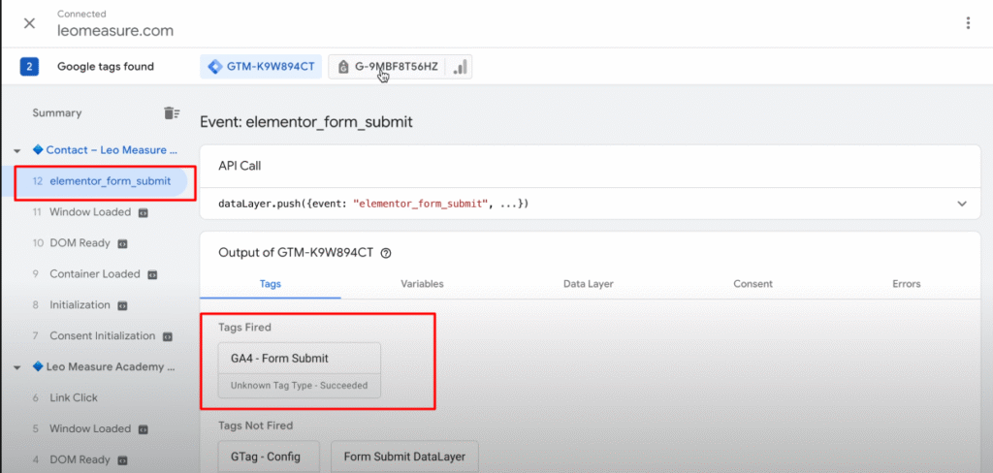Select the elementor_form_submit event in sidebar
This screenshot has width=993, height=473.
[109, 181]
